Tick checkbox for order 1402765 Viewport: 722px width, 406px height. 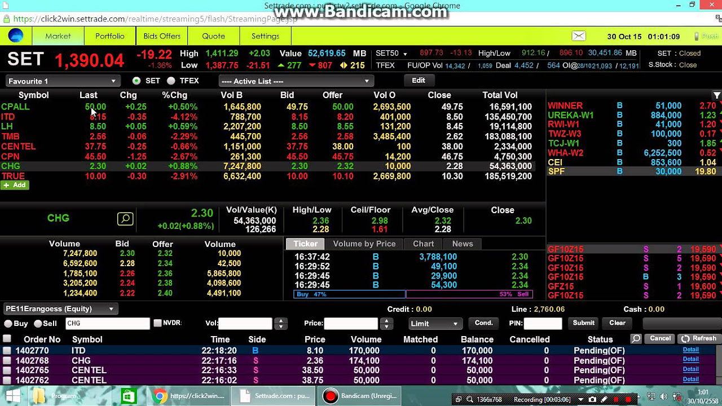click(7, 370)
